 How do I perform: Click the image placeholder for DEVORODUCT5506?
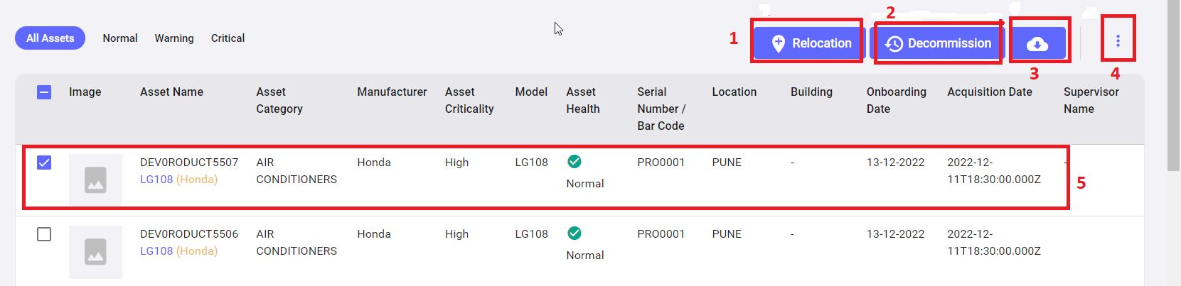click(x=95, y=252)
